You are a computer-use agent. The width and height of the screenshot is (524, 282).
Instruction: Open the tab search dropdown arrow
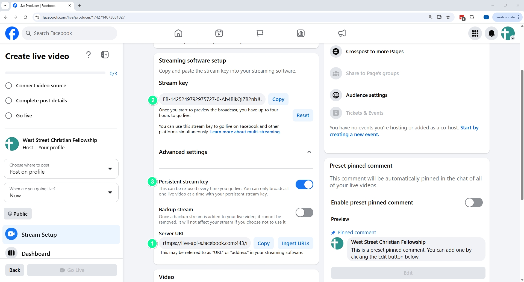pyautogui.click(x=5, y=5)
